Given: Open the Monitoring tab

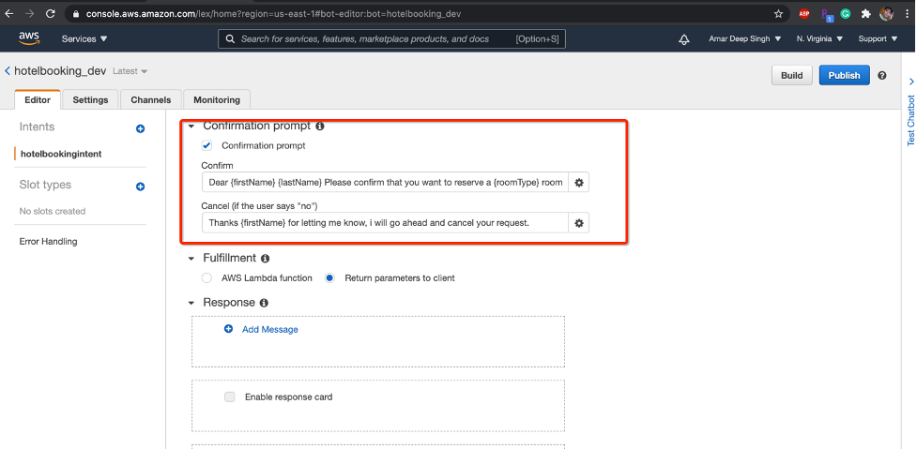Looking at the screenshot, I should tap(217, 100).
